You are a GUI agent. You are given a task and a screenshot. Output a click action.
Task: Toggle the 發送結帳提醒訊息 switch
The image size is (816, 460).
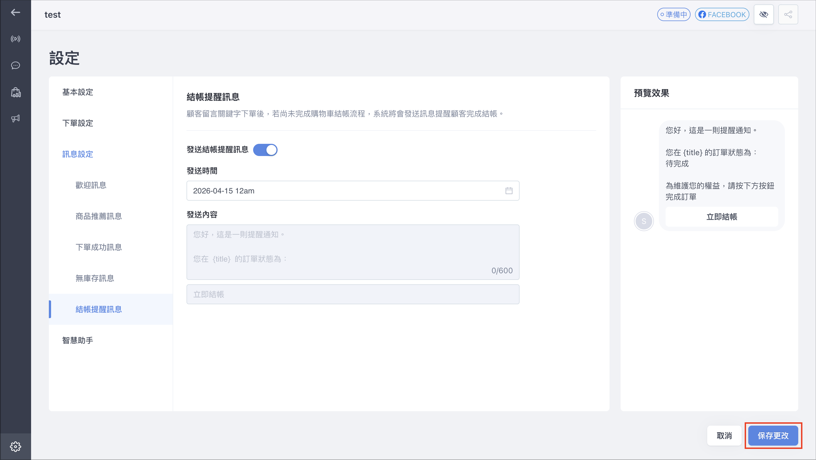(265, 150)
